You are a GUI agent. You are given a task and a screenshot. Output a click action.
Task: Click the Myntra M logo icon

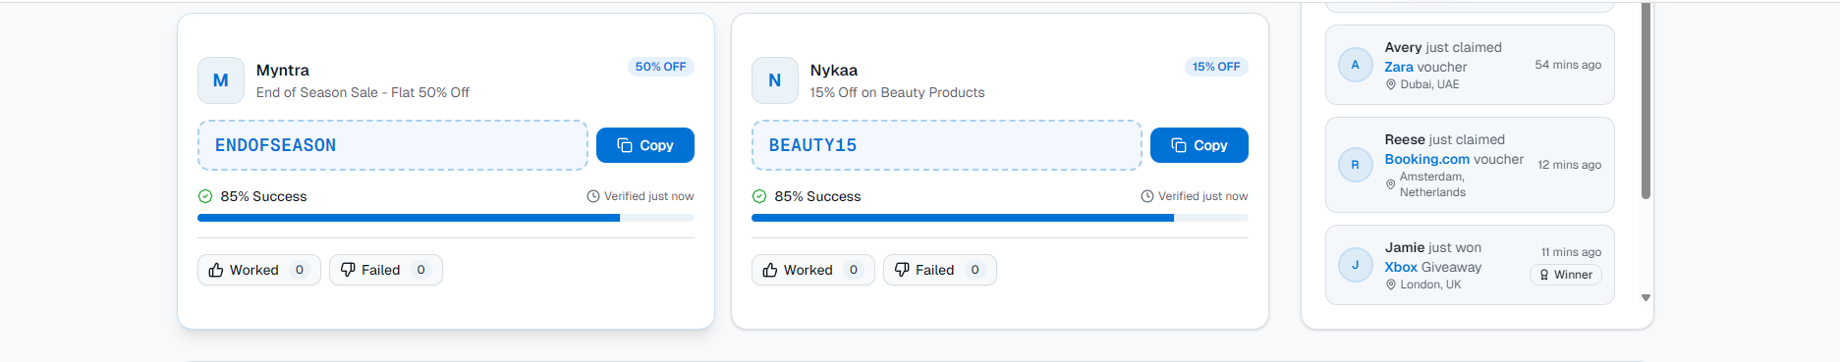point(221,80)
